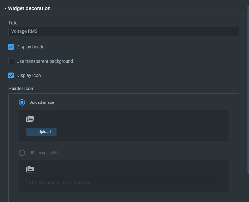Click the Title field containing Voltage RMS
249x202 pixels.
(x=123, y=32)
